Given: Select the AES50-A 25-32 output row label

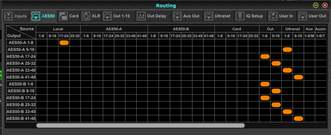Looking at the screenshot, I should [21, 63].
